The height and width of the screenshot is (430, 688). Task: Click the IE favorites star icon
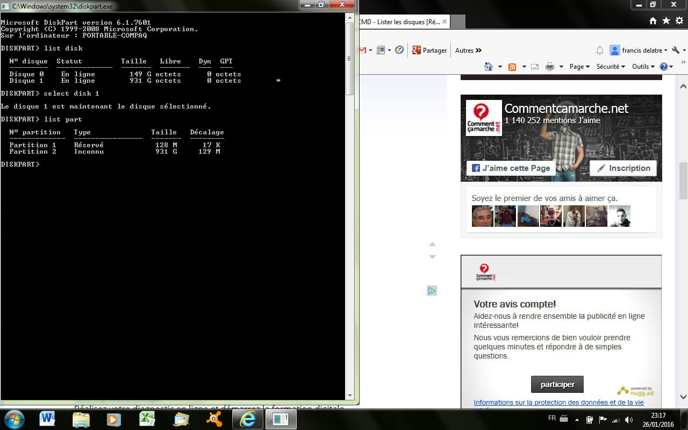coord(666,21)
